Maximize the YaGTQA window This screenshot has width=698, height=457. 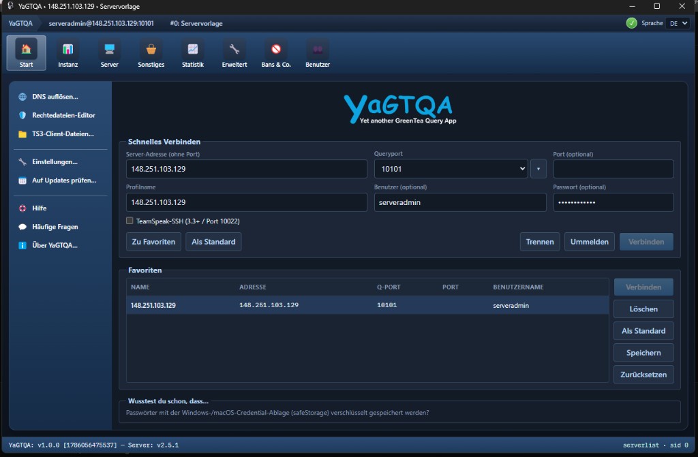click(x=656, y=6)
